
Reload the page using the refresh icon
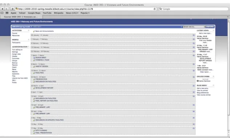point(154,9)
